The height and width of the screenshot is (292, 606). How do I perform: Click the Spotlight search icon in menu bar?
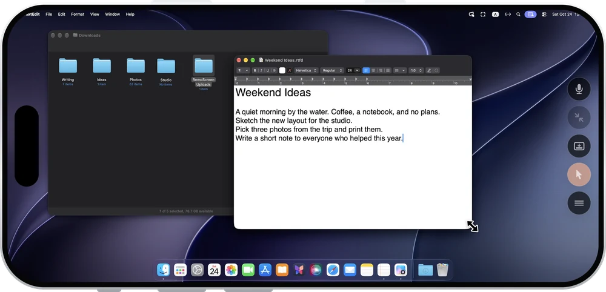(x=518, y=15)
